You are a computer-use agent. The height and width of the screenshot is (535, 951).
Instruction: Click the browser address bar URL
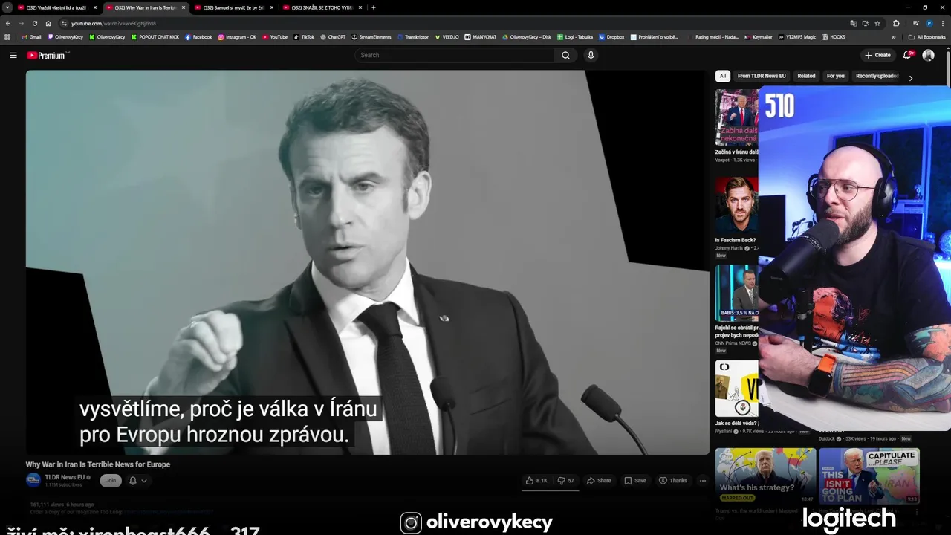114,23
